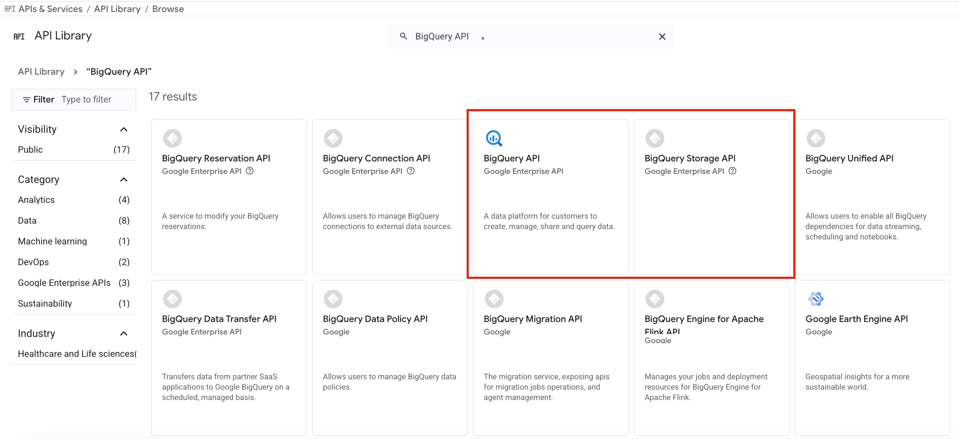The height and width of the screenshot is (439, 959).
Task: Open help icon beside Storage API enterprise label
Action: click(732, 171)
